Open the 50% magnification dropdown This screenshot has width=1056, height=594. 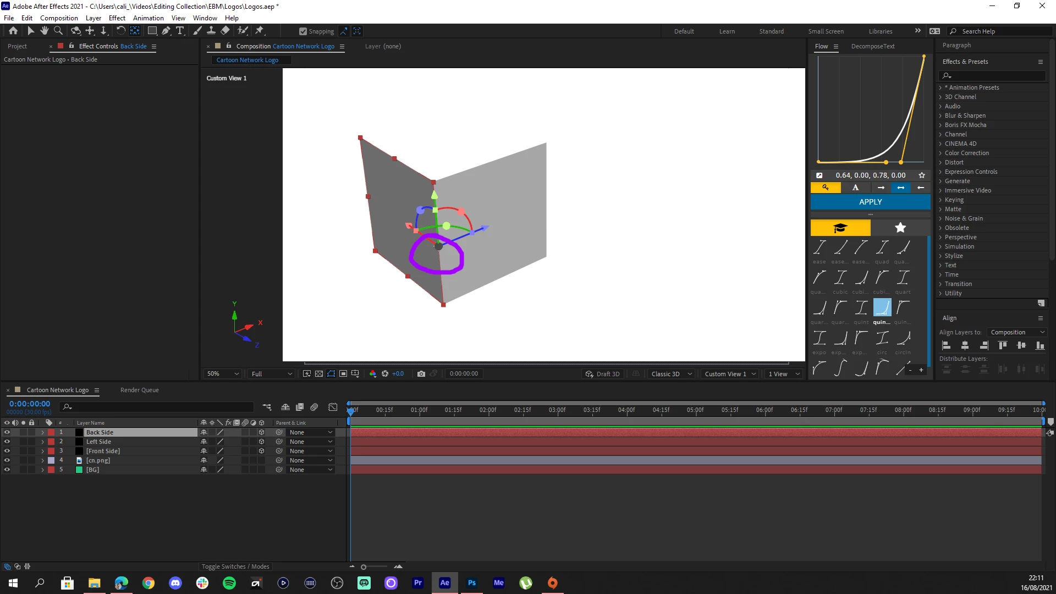(x=223, y=373)
